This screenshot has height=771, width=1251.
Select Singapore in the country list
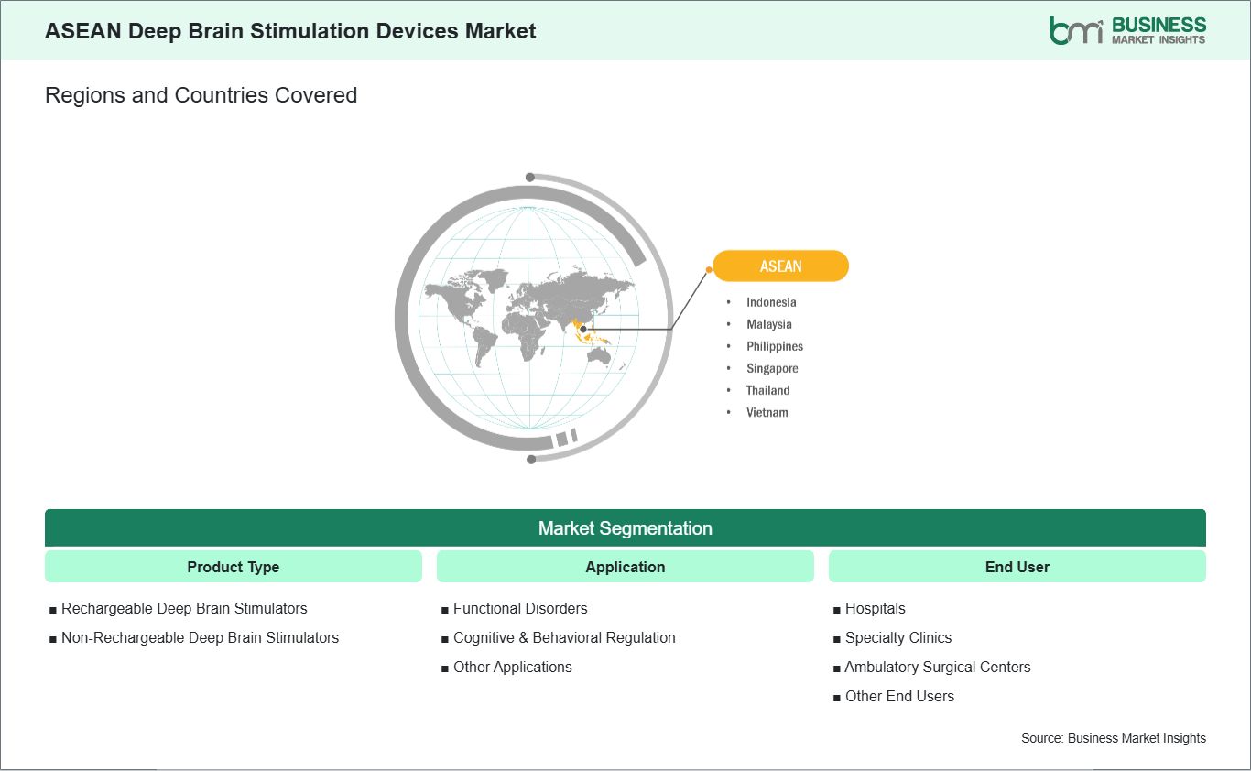[772, 368]
